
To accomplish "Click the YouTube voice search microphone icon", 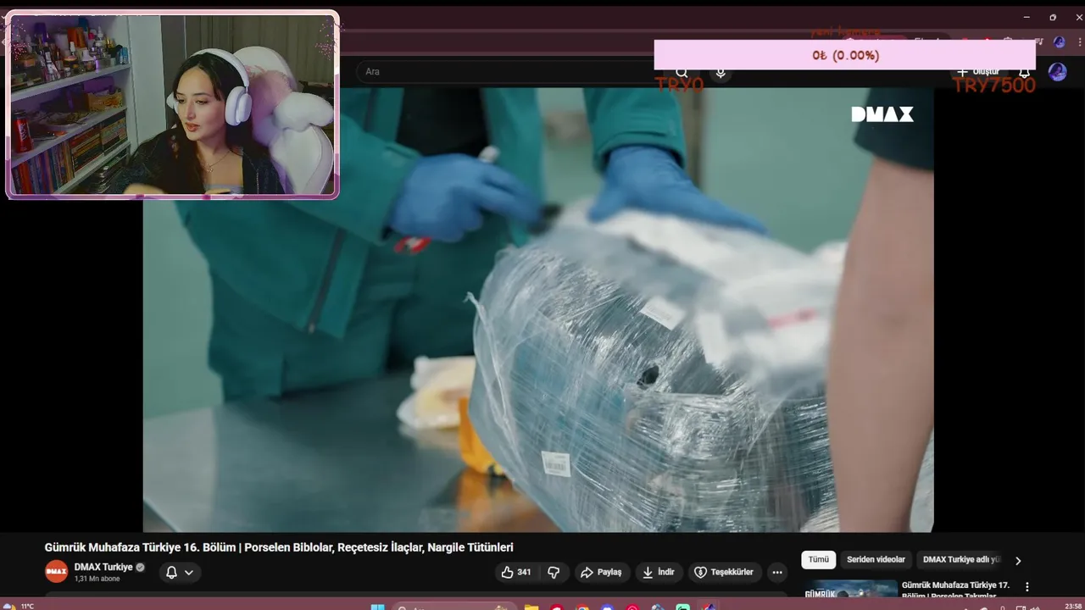I will 721,73.
